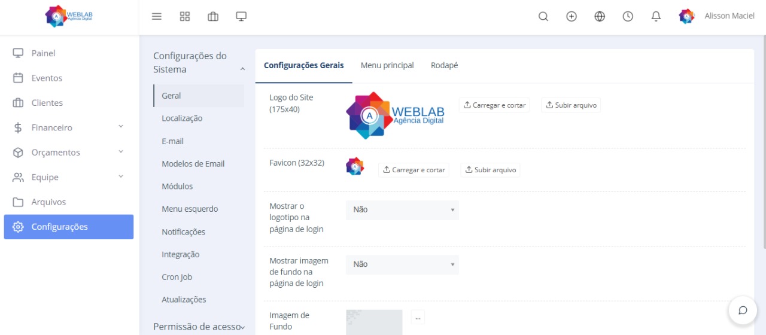This screenshot has width=766, height=335.
Task: Click the monitor icon in top toolbar
Action: point(241,17)
